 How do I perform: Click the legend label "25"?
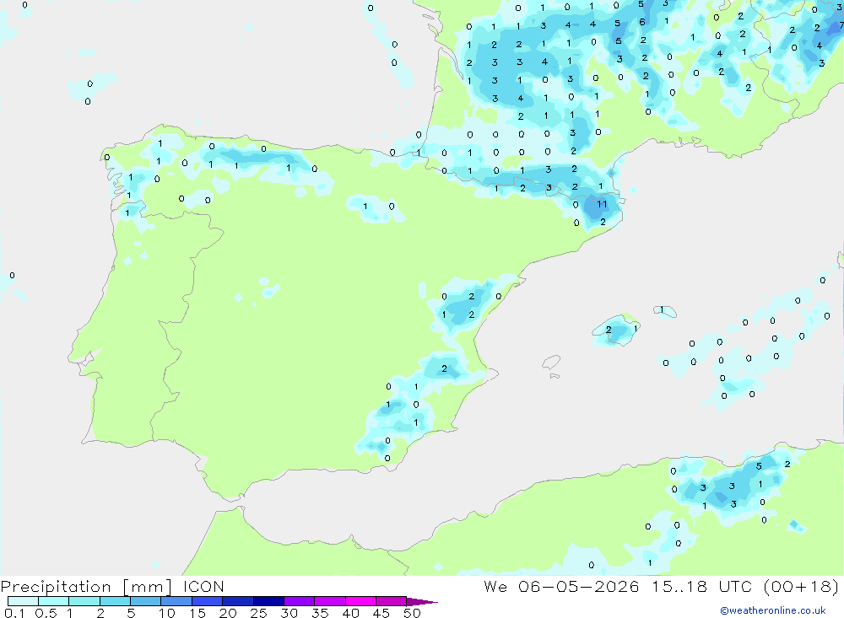tap(258, 613)
